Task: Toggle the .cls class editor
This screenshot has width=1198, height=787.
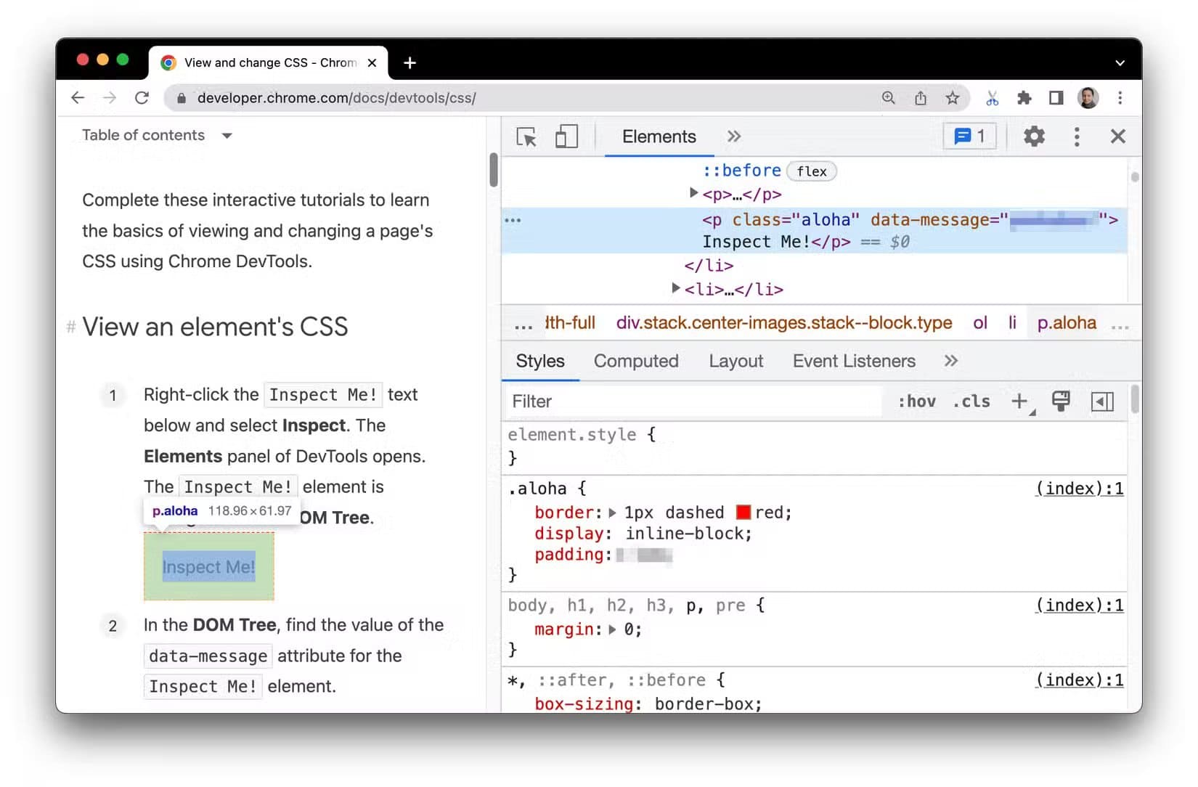Action: [x=971, y=401]
